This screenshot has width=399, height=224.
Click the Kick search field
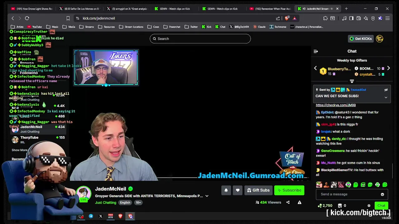[200, 39]
